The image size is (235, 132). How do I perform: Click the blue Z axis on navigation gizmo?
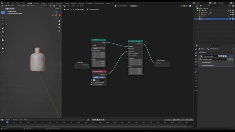coord(56,12)
